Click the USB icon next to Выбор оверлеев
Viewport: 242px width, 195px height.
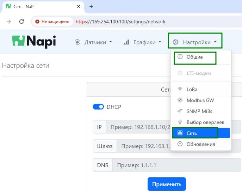[180, 122]
